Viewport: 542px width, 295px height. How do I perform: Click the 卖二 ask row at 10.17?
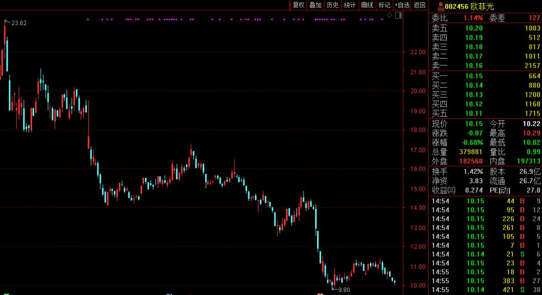(485, 56)
